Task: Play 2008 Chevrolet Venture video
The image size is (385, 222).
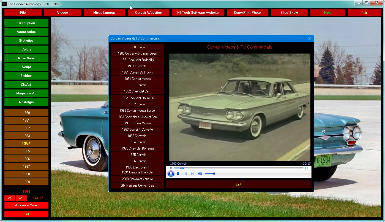Action: [137, 179]
